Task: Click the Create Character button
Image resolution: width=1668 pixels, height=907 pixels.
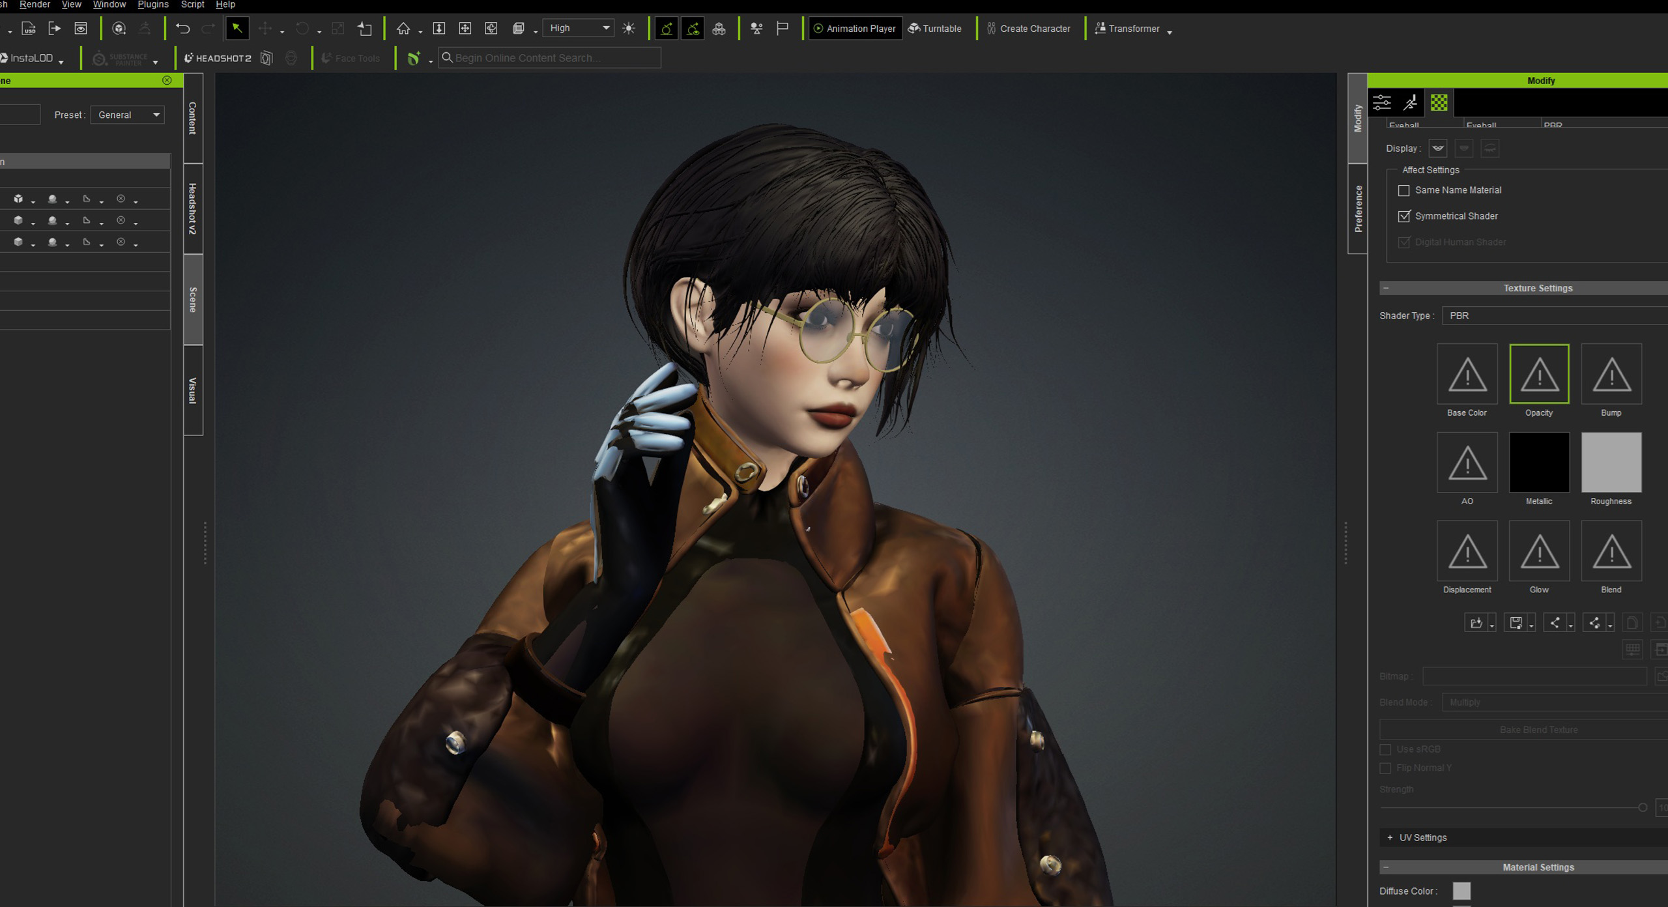Action: 1029,29
